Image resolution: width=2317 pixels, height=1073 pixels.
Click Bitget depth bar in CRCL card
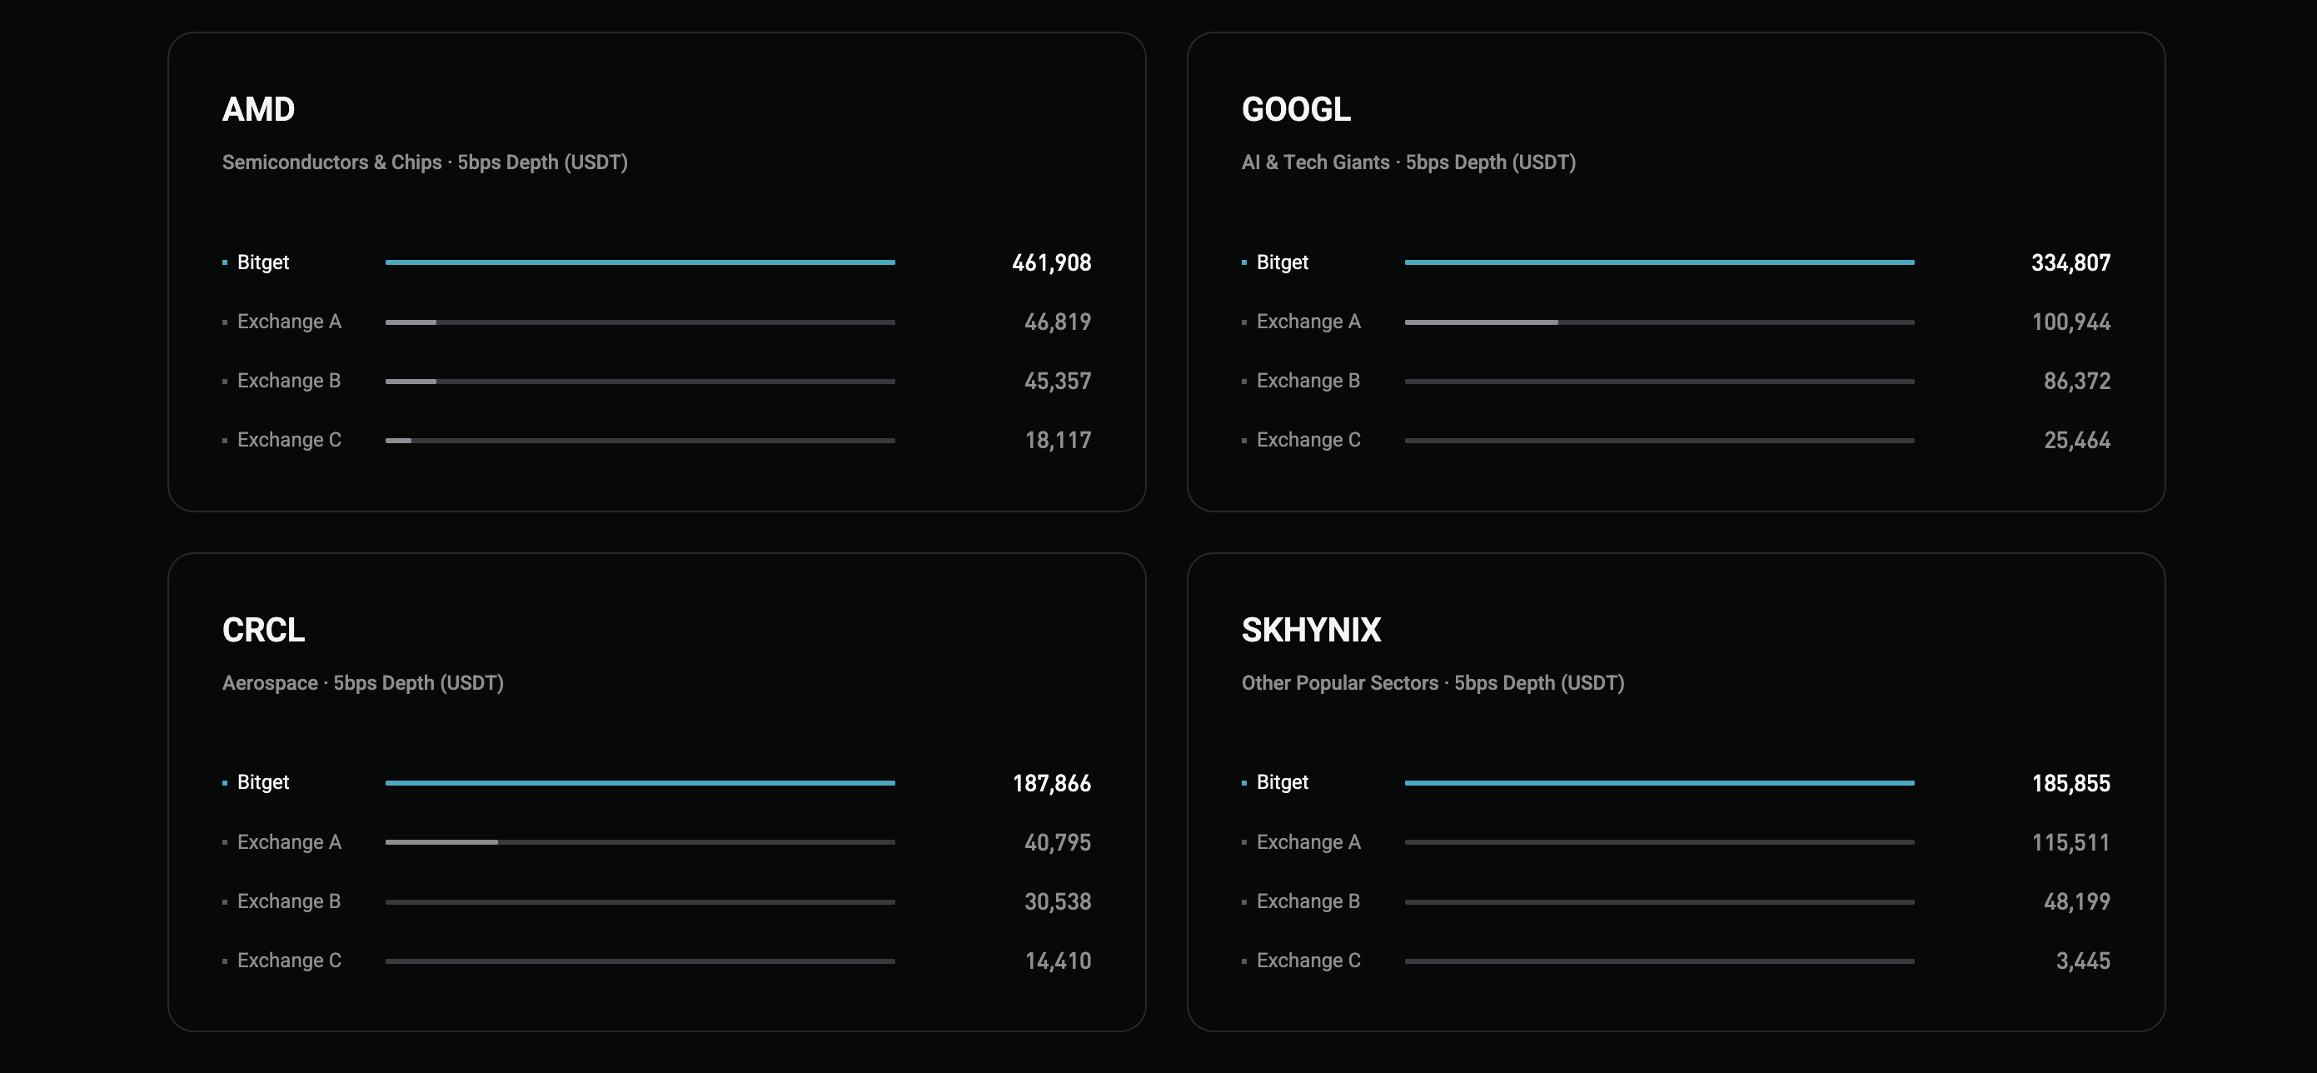tap(640, 782)
